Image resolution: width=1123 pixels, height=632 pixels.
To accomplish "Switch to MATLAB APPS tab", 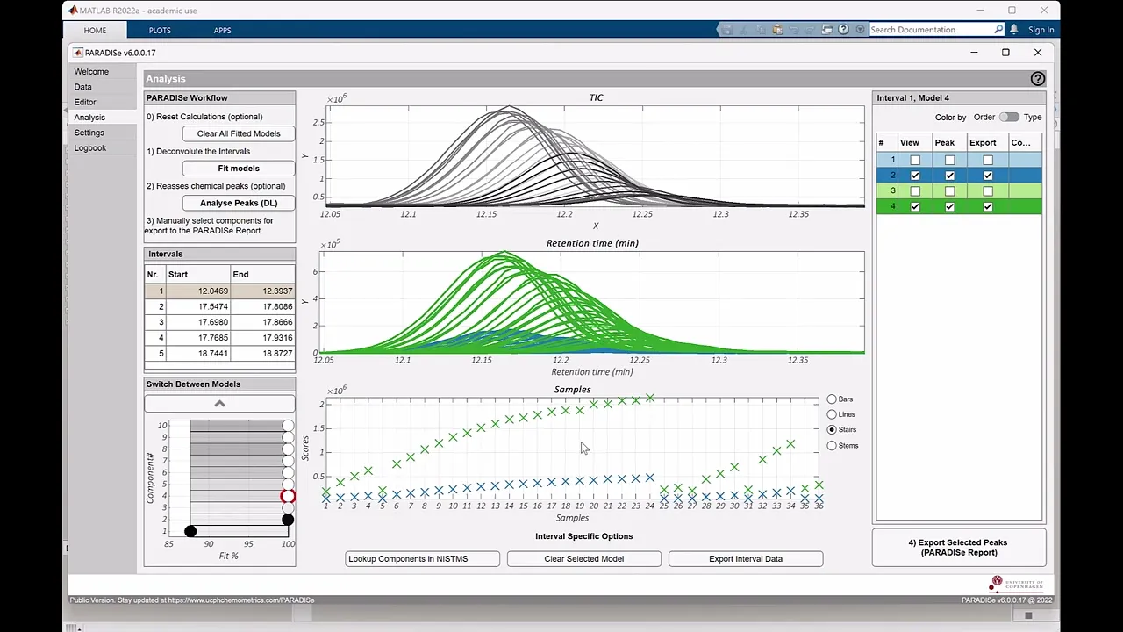I will coord(223,31).
